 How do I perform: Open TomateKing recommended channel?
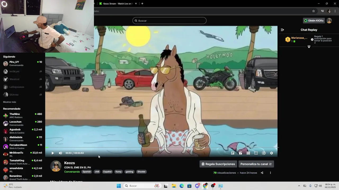click(23, 162)
